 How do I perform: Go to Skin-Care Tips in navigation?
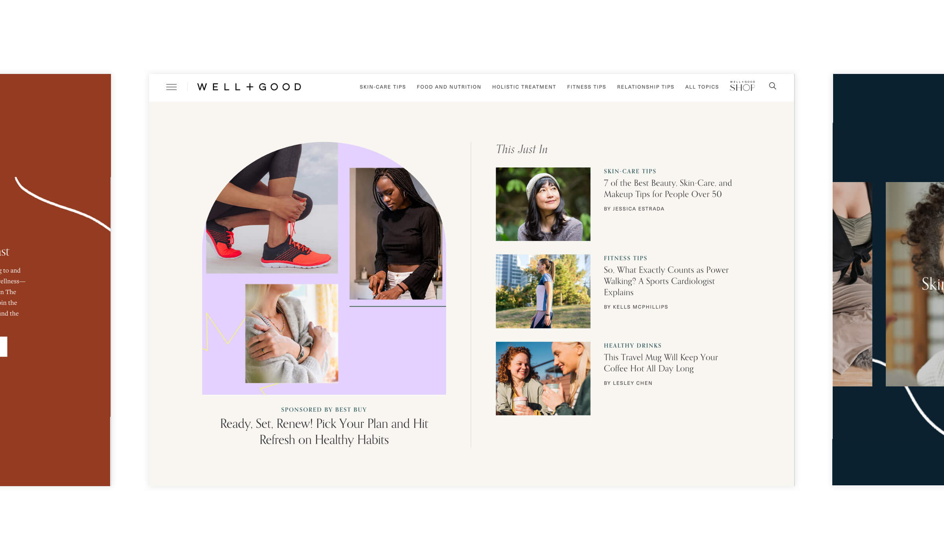click(382, 87)
